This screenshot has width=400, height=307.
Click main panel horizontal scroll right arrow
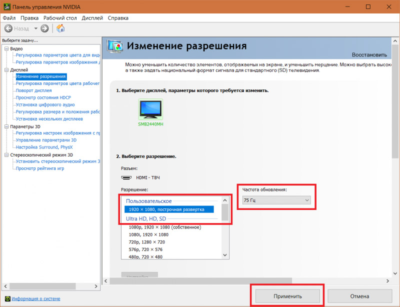387,280
